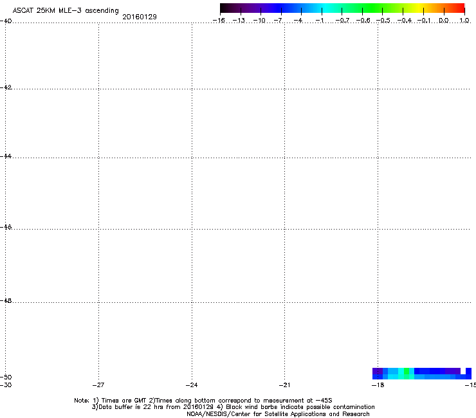Screen dimensions: 476x418
Task: Click the -40 latitude axis label
Action: (x=6, y=21)
